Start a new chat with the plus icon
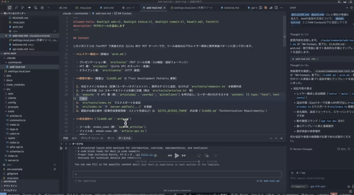Viewport: 354px width, 195px height. [x=347, y=8]
